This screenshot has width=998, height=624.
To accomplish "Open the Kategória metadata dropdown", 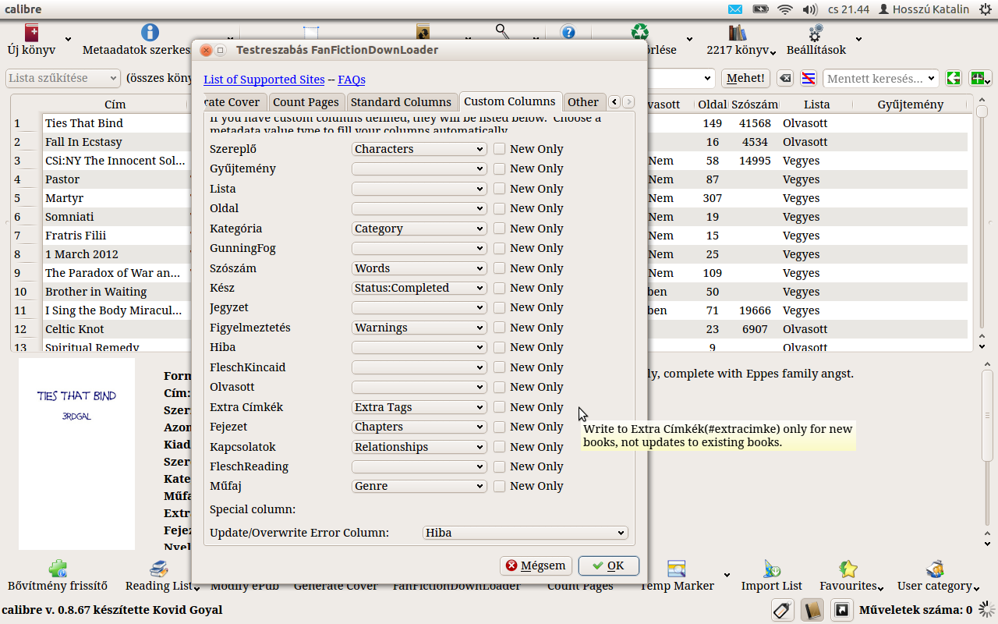I will click(x=419, y=229).
